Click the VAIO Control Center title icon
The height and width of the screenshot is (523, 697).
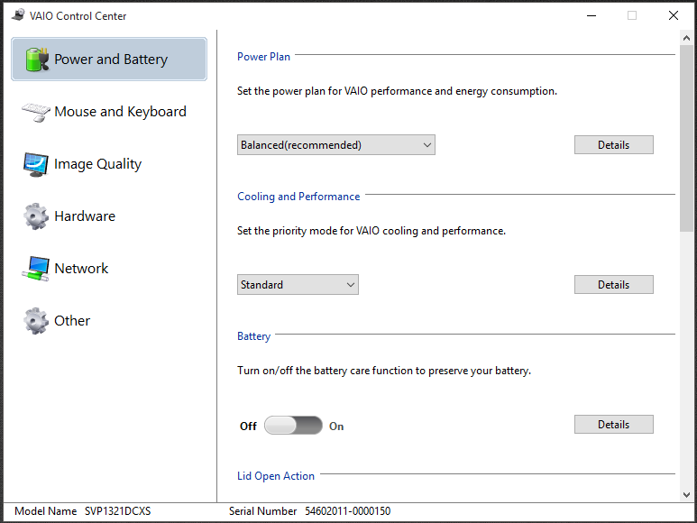click(18, 15)
